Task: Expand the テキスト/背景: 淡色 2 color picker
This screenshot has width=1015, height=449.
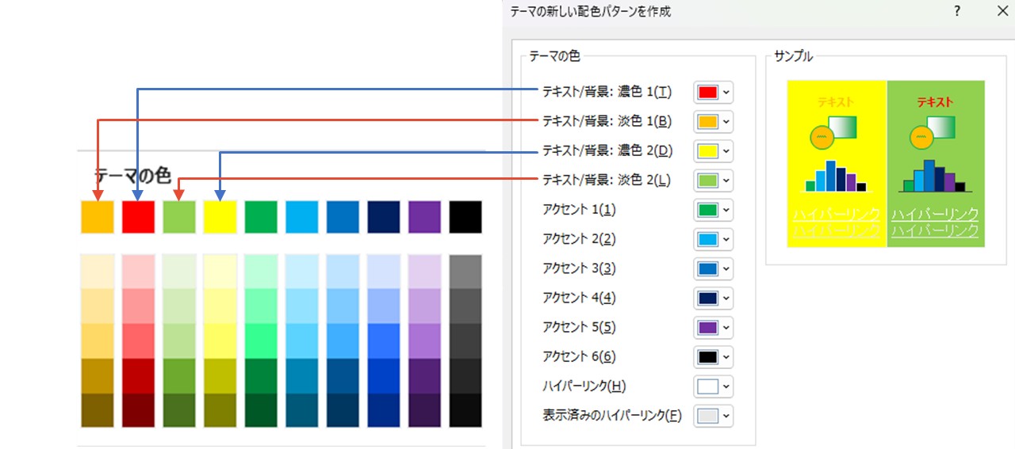Action: [x=713, y=181]
